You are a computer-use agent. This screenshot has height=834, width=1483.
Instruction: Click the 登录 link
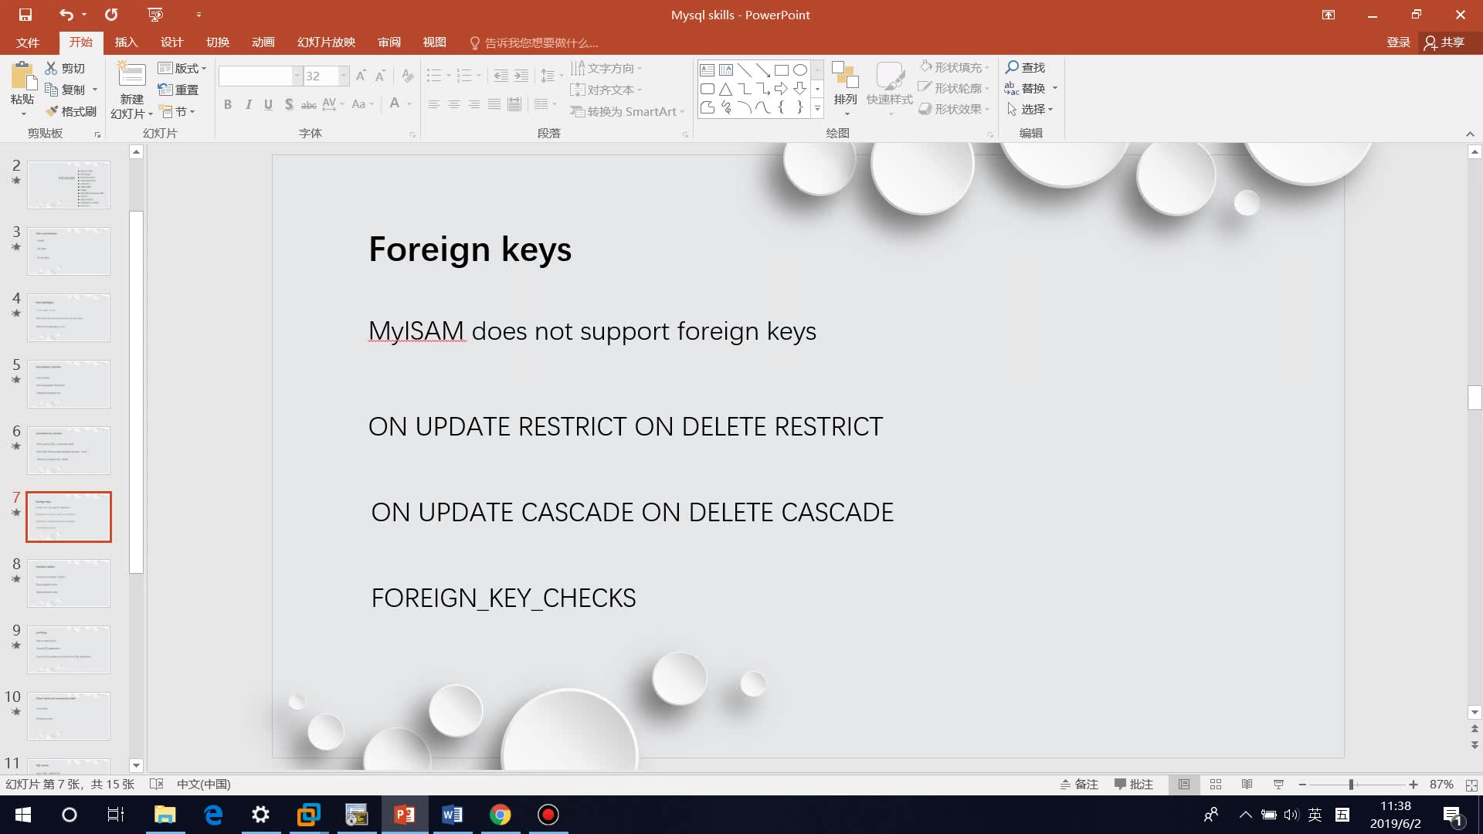pos(1397,42)
